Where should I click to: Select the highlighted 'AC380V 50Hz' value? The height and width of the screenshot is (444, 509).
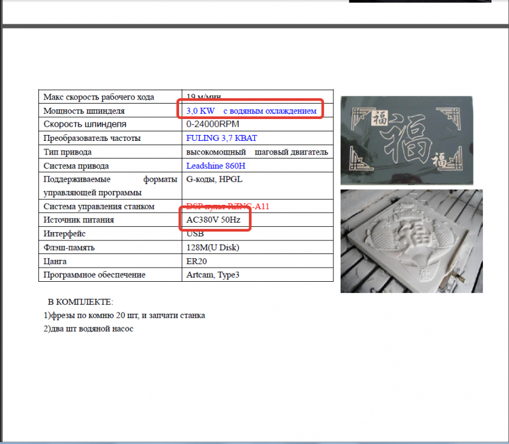(213, 220)
